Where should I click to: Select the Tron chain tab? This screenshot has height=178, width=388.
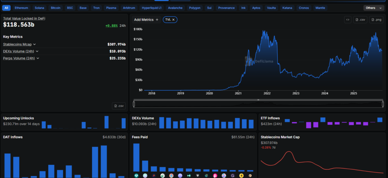click(97, 8)
